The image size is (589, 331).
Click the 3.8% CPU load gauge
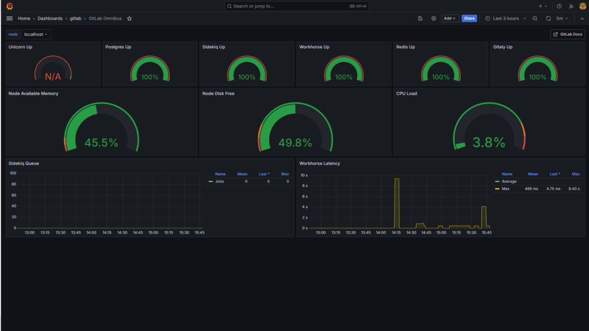tap(489, 127)
